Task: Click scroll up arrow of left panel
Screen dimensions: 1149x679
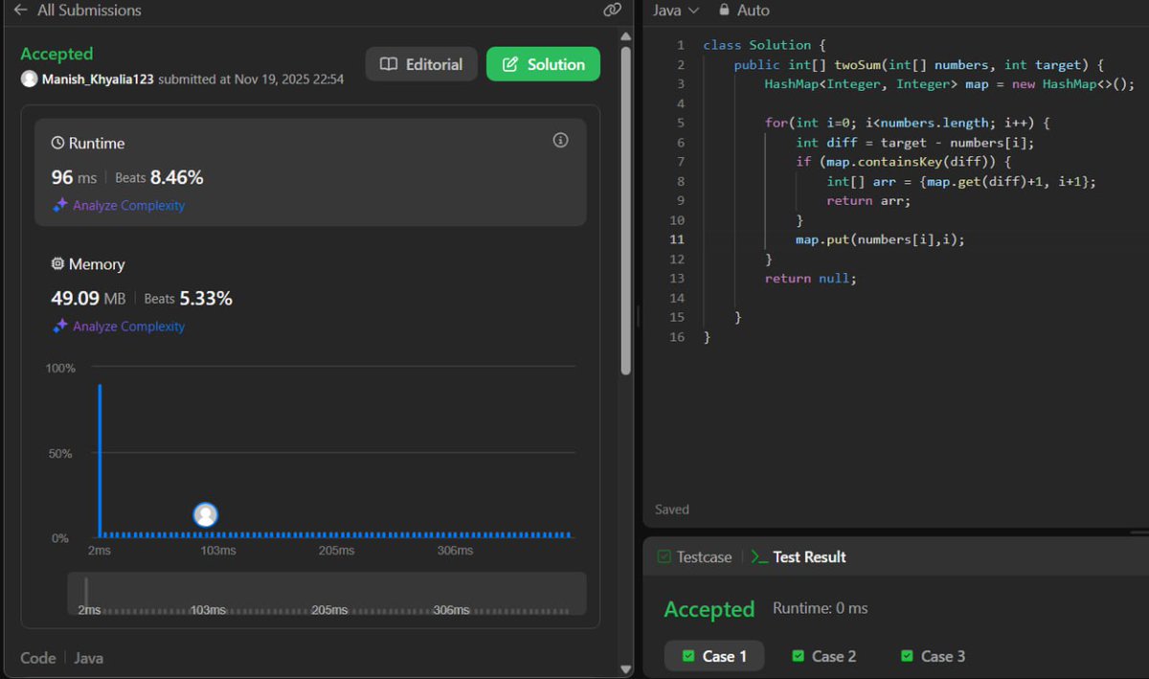Action: [626, 36]
